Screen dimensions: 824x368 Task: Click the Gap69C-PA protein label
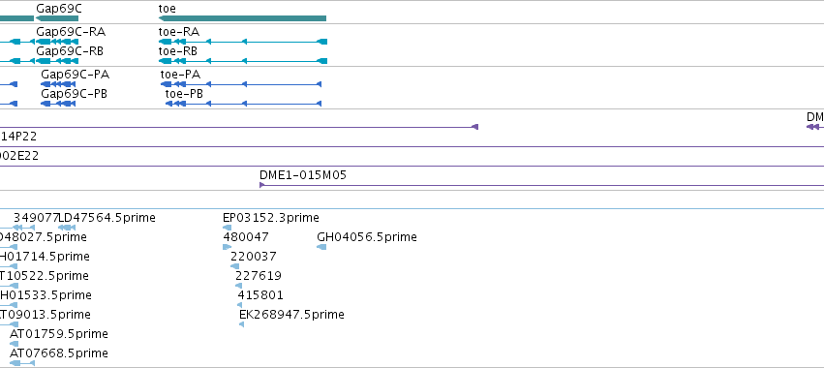(76, 75)
